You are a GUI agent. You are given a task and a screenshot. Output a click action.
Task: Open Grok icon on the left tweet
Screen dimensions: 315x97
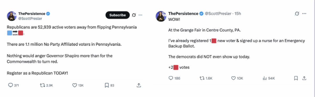tap(134, 15)
